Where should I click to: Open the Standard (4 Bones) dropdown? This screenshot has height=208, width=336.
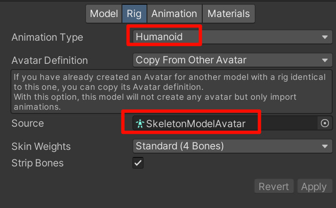233,146
